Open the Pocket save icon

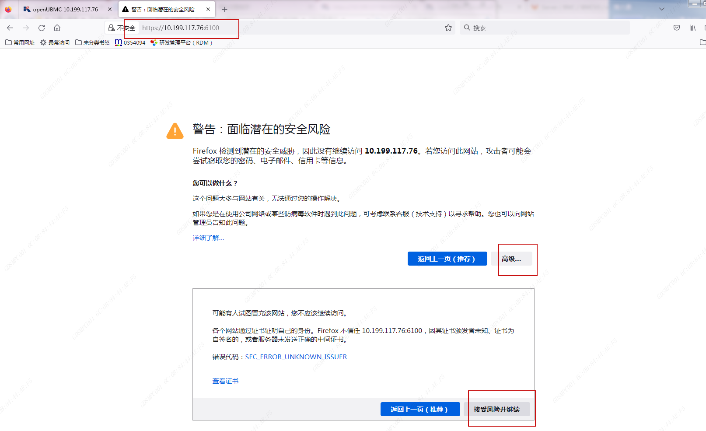[676, 28]
